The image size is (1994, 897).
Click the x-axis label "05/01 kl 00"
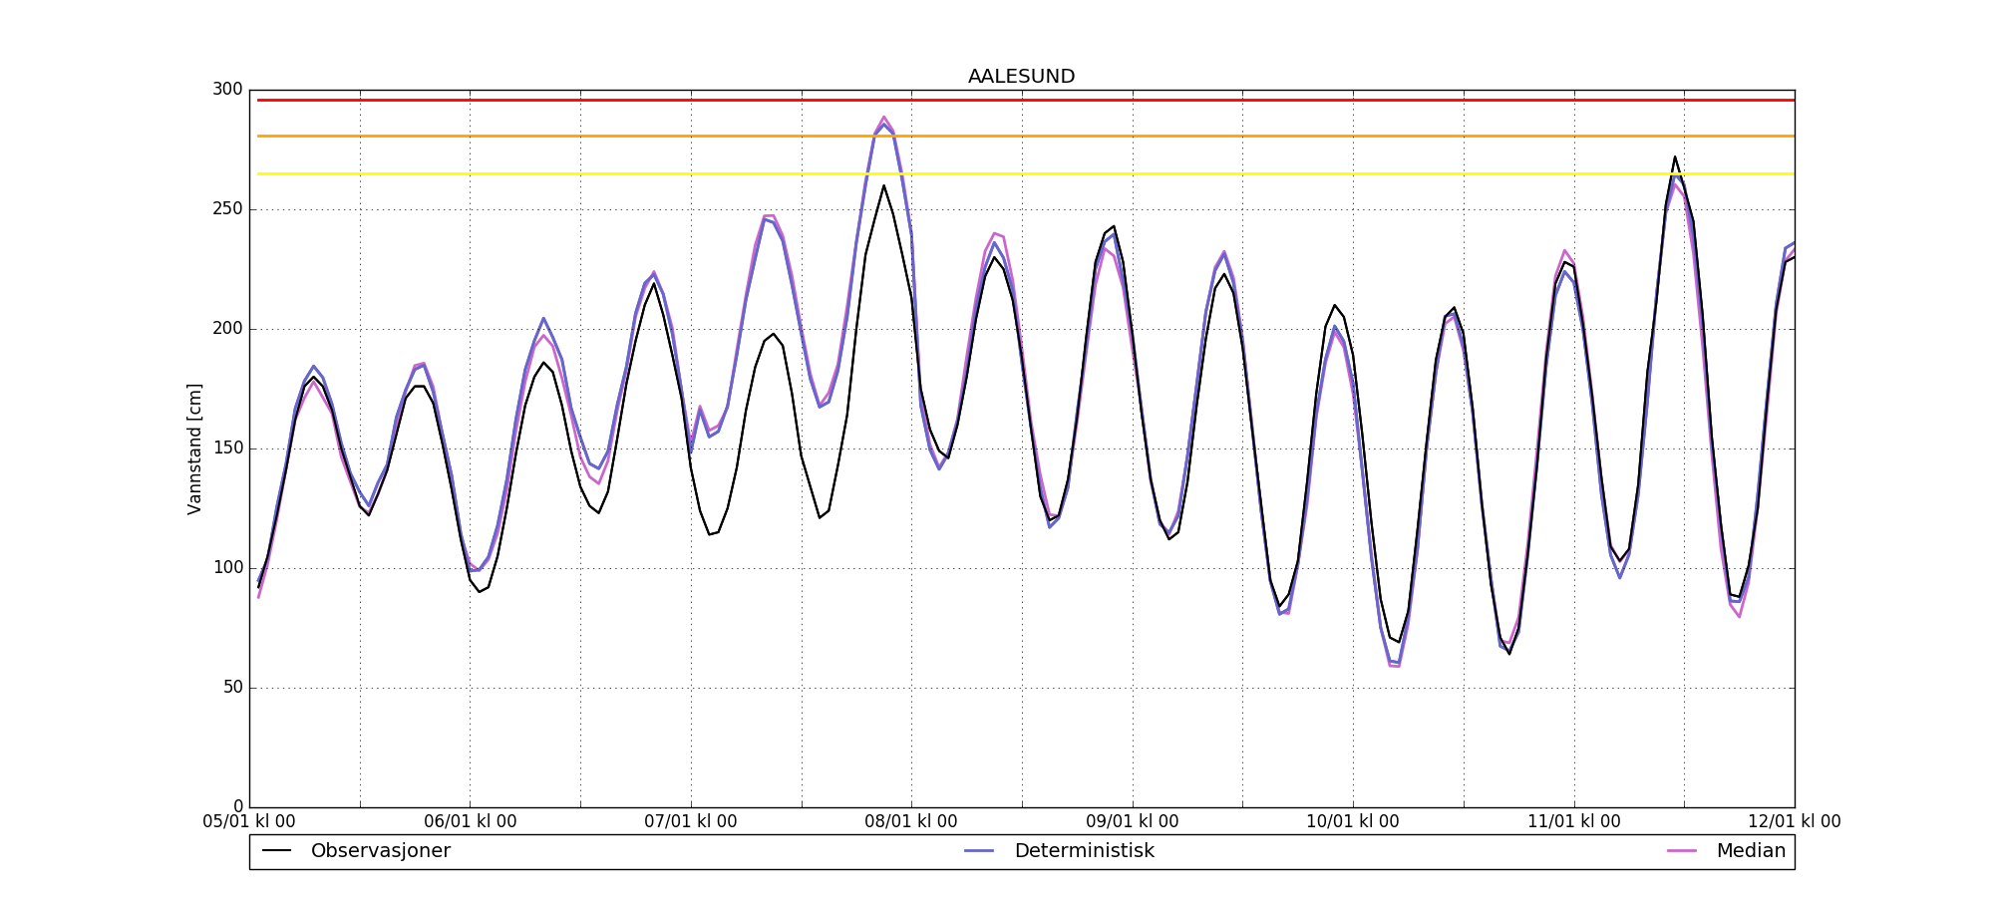tap(249, 822)
